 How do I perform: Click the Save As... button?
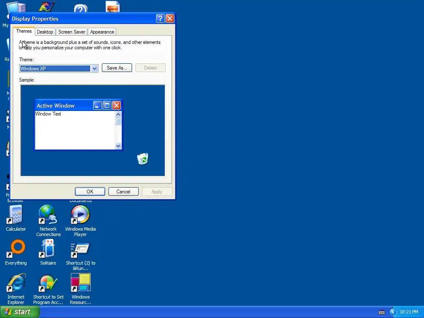coord(117,68)
